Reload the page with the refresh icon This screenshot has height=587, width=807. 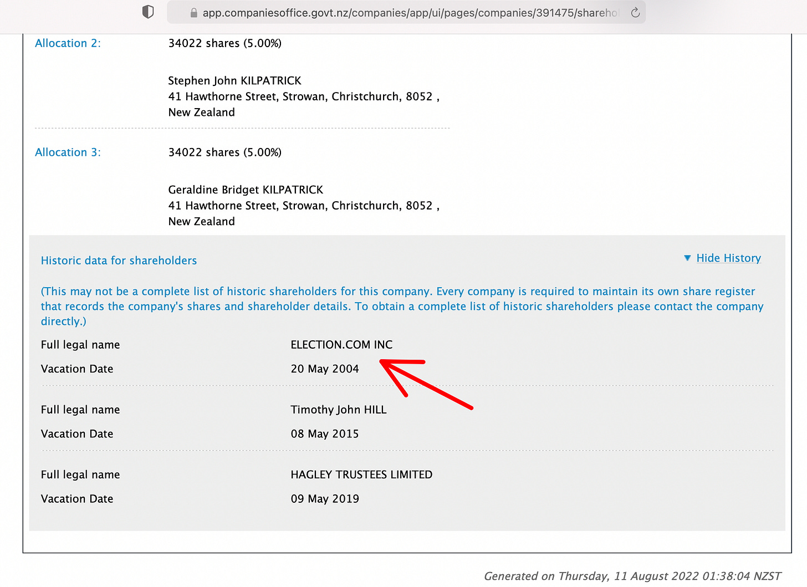(635, 12)
